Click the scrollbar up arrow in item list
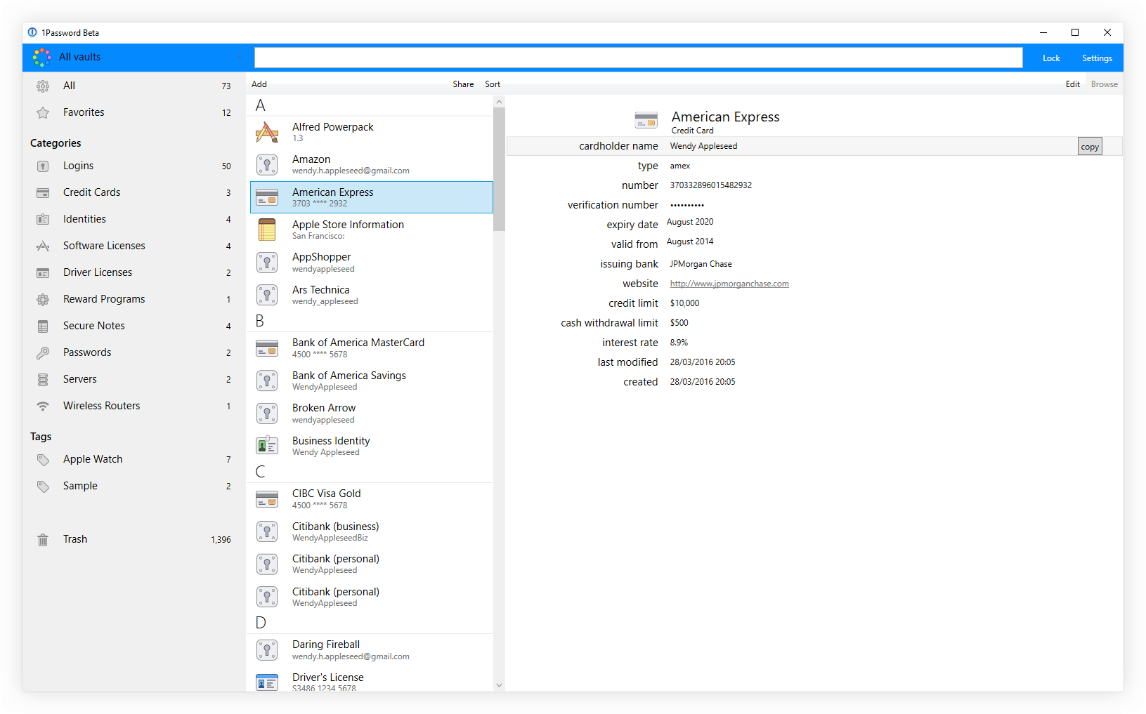The height and width of the screenshot is (714, 1146). click(x=499, y=102)
